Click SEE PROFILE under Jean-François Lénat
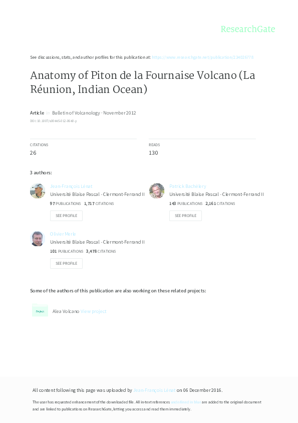The image size is (298, 423). [66, 216]
